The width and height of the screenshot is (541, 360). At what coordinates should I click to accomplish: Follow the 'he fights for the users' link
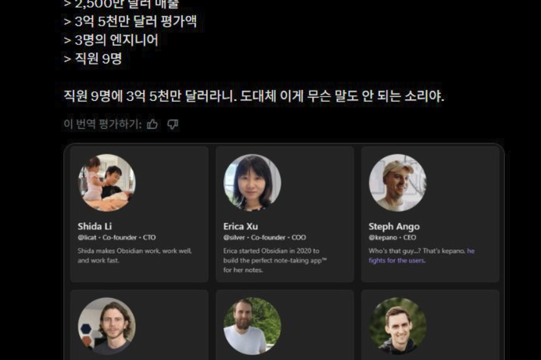[x=422, y=255]
